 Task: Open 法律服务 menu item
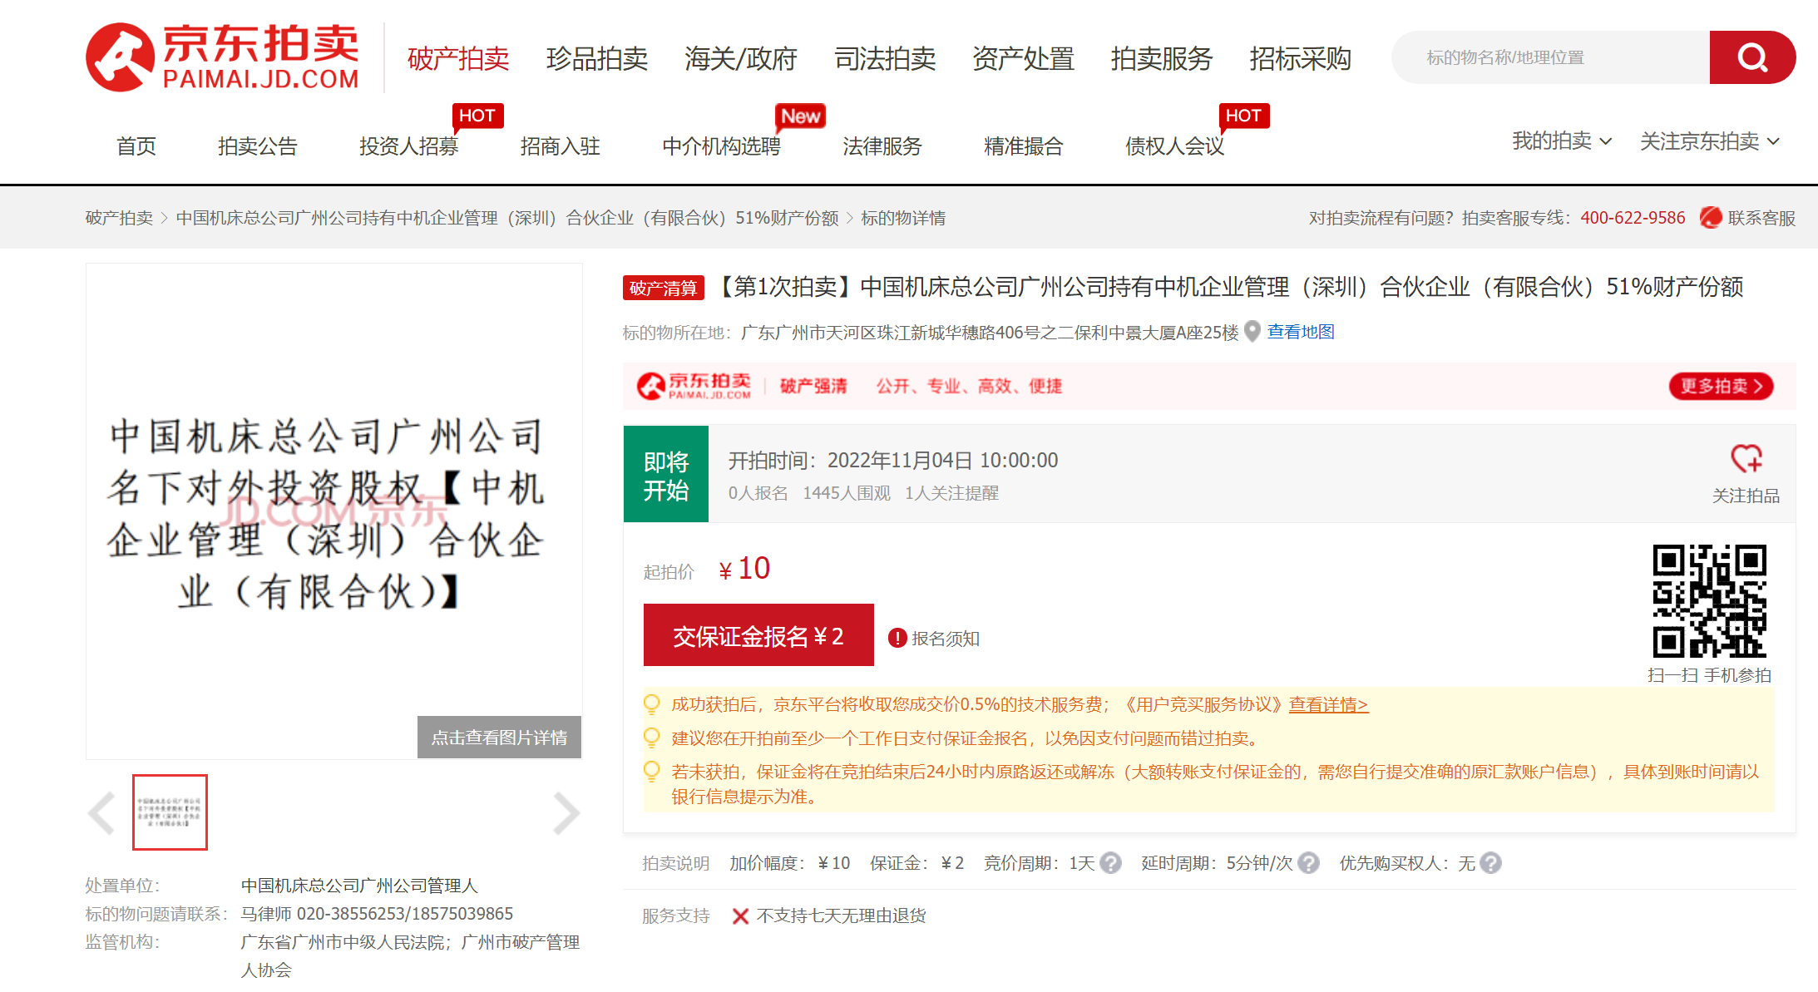pyautogui.click(x=882, y=146)
